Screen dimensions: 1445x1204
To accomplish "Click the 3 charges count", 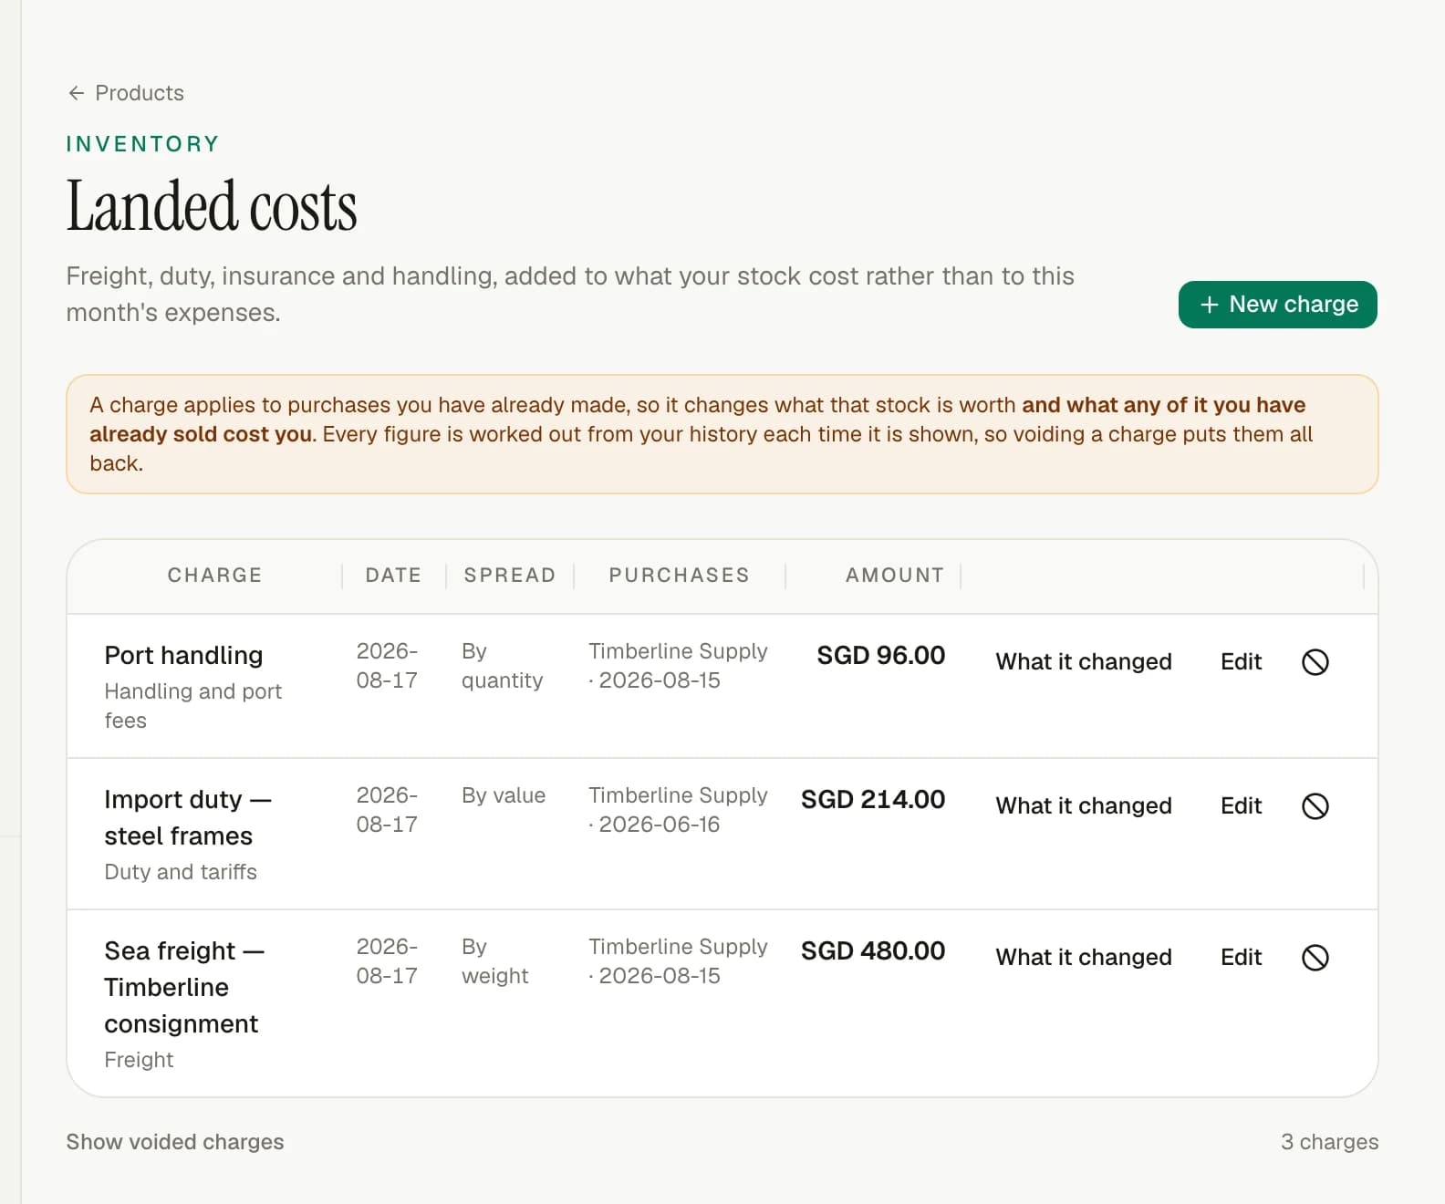I will 1329,1142.
